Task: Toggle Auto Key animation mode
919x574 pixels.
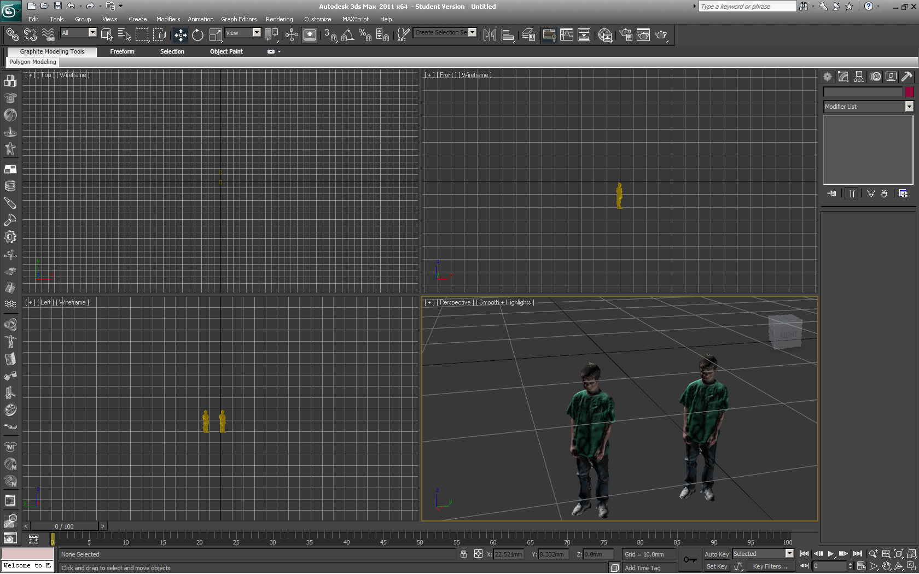Action: (x=717, y=554)
